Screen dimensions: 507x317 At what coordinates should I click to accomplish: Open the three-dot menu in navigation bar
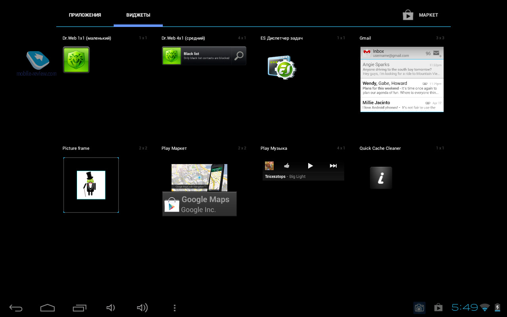coord(175,308)
